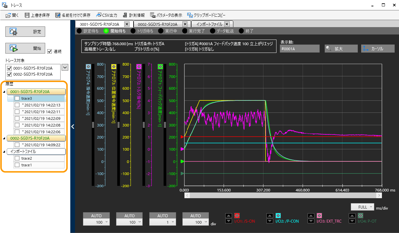Check the trace3 history checkbox
Image resolution: width=399 pixels, height=233 pixels.
[x=17, y=98]
